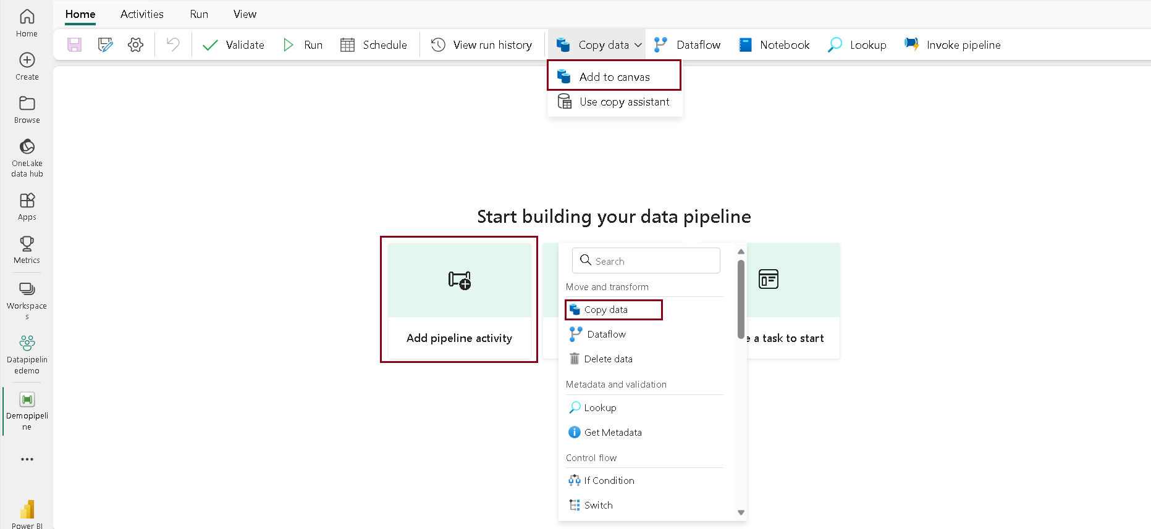Click the Save as edit icon
This screenshot has width=1151, height=529.
click(106, 44)
